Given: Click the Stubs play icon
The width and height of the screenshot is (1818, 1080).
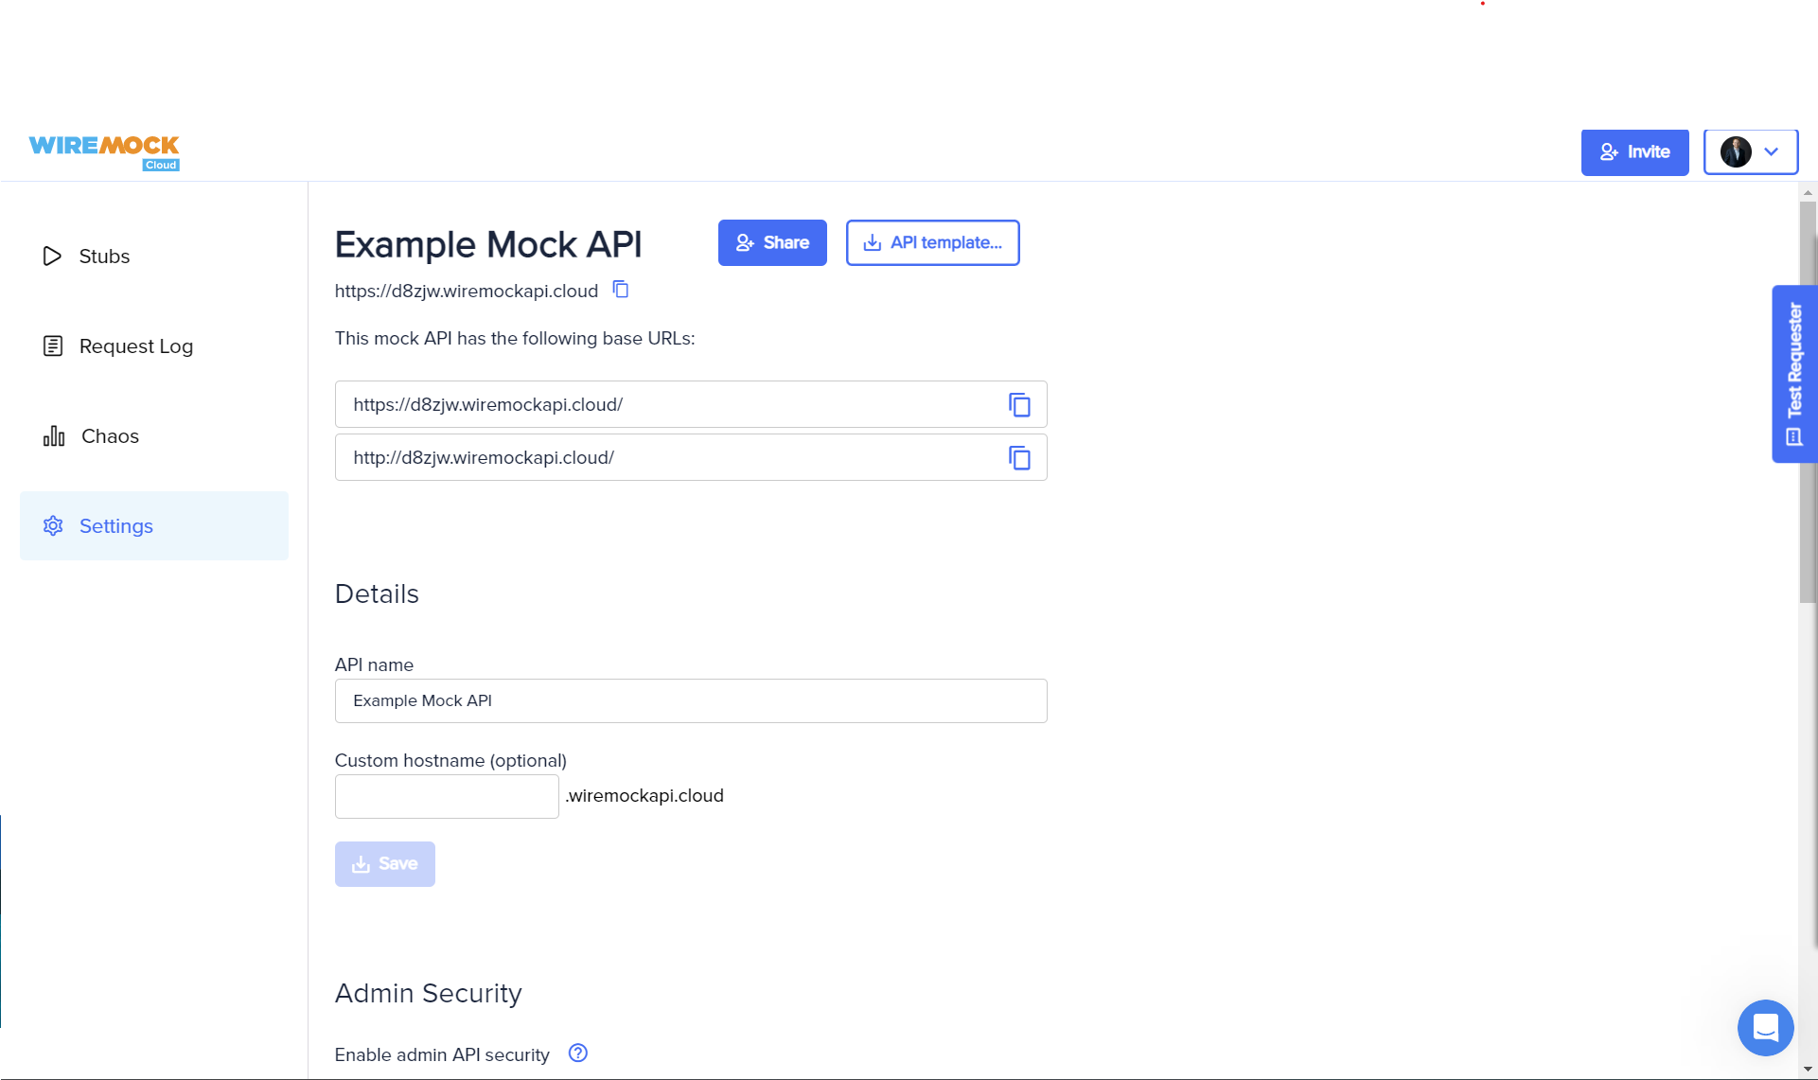Looking at the screenshot, I should tap(52, 256).
